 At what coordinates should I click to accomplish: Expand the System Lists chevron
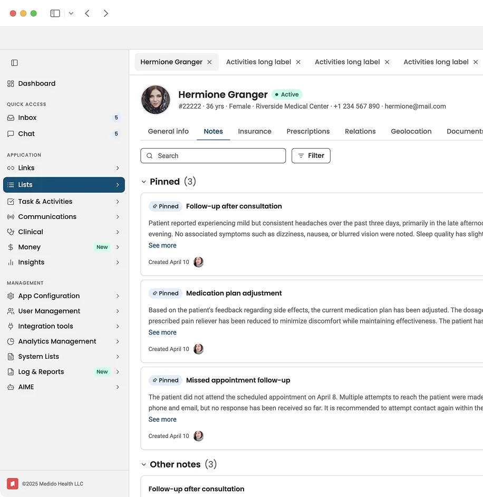click(x=118, y=357)
